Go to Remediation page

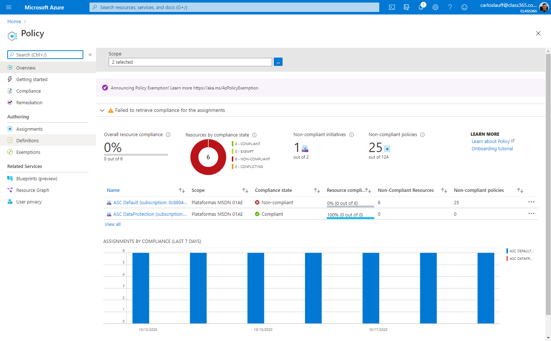point(48,102)
